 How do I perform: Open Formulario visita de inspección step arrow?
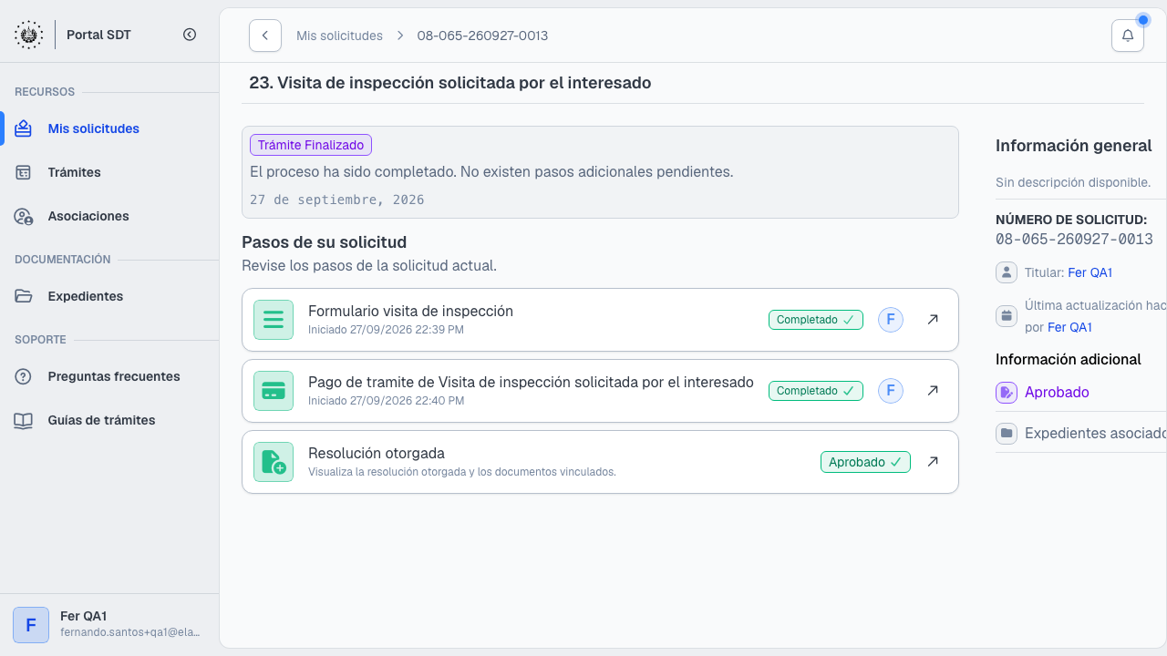coord(933,320)
